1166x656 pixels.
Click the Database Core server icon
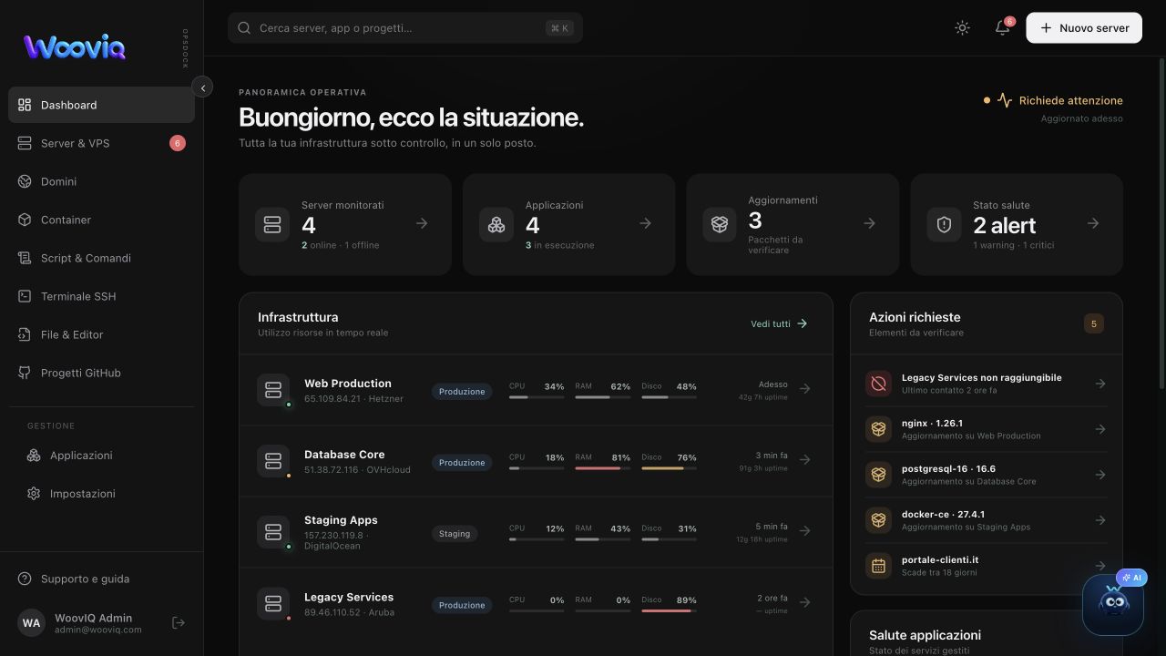(273, 461)
